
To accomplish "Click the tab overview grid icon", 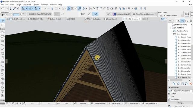I will [x=7, y=19].
